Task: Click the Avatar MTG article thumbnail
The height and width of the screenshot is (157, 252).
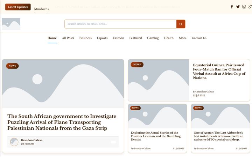Action: (220, 116)
